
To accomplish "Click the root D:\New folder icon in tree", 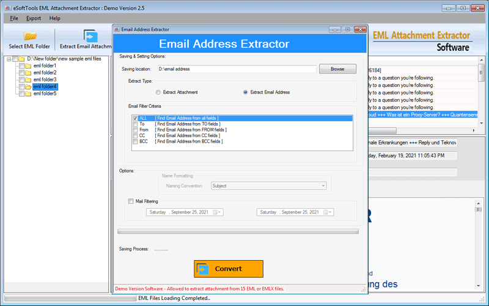I will coord(21,59).
